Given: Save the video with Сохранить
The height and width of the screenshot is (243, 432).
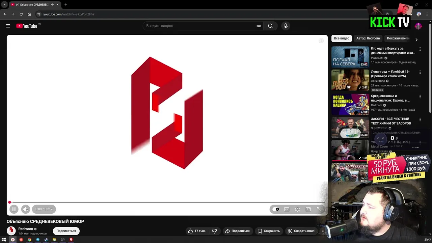Looking at the screenshot, I should click(269, 231).
